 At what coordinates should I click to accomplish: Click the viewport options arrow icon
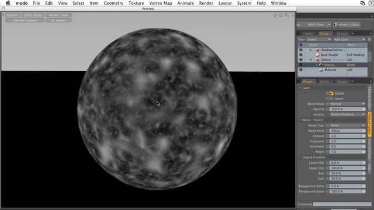tap(292, 15)
